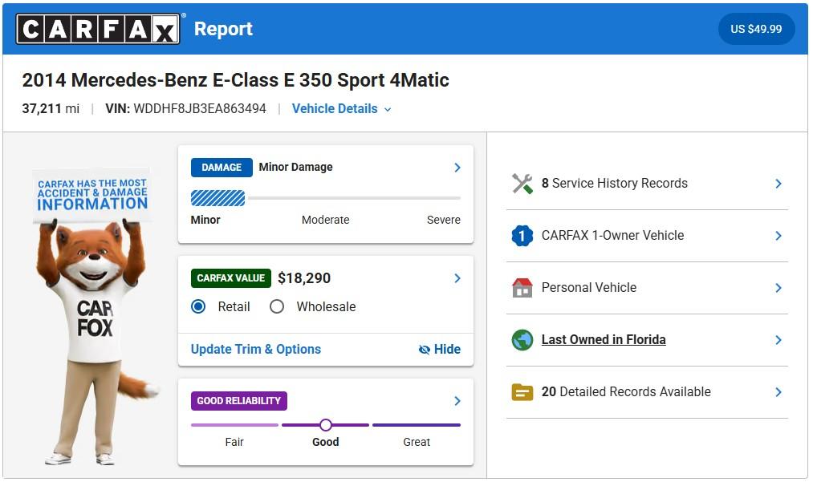Click the yellow folder Detailed Records icon
Viewport: 813px width, 482px height.
click(x=522, y=392)
